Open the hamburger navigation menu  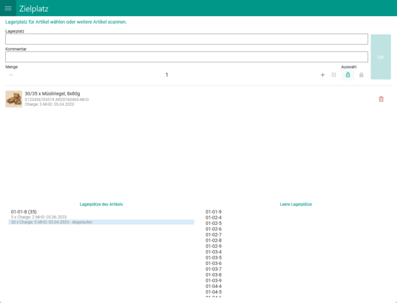click(8, 8)
